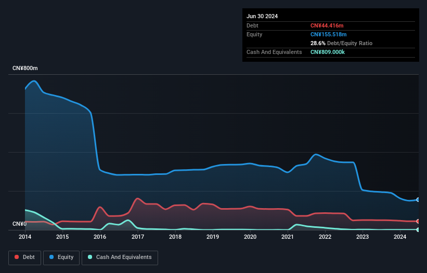The image size is (427, 273).
Task: Click the CN¥44.416m debt value
Action: (x=327, y=25)
